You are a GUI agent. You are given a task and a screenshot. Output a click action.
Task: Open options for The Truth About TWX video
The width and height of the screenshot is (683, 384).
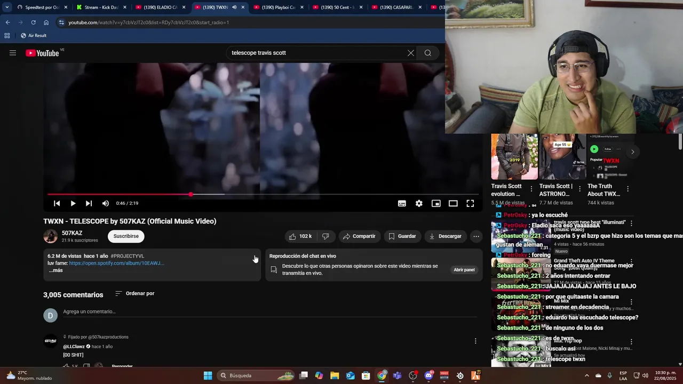(x=628, y=189)
